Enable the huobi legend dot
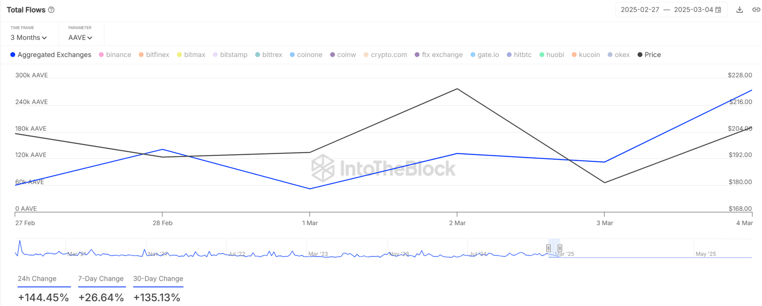 pos(542,55)
